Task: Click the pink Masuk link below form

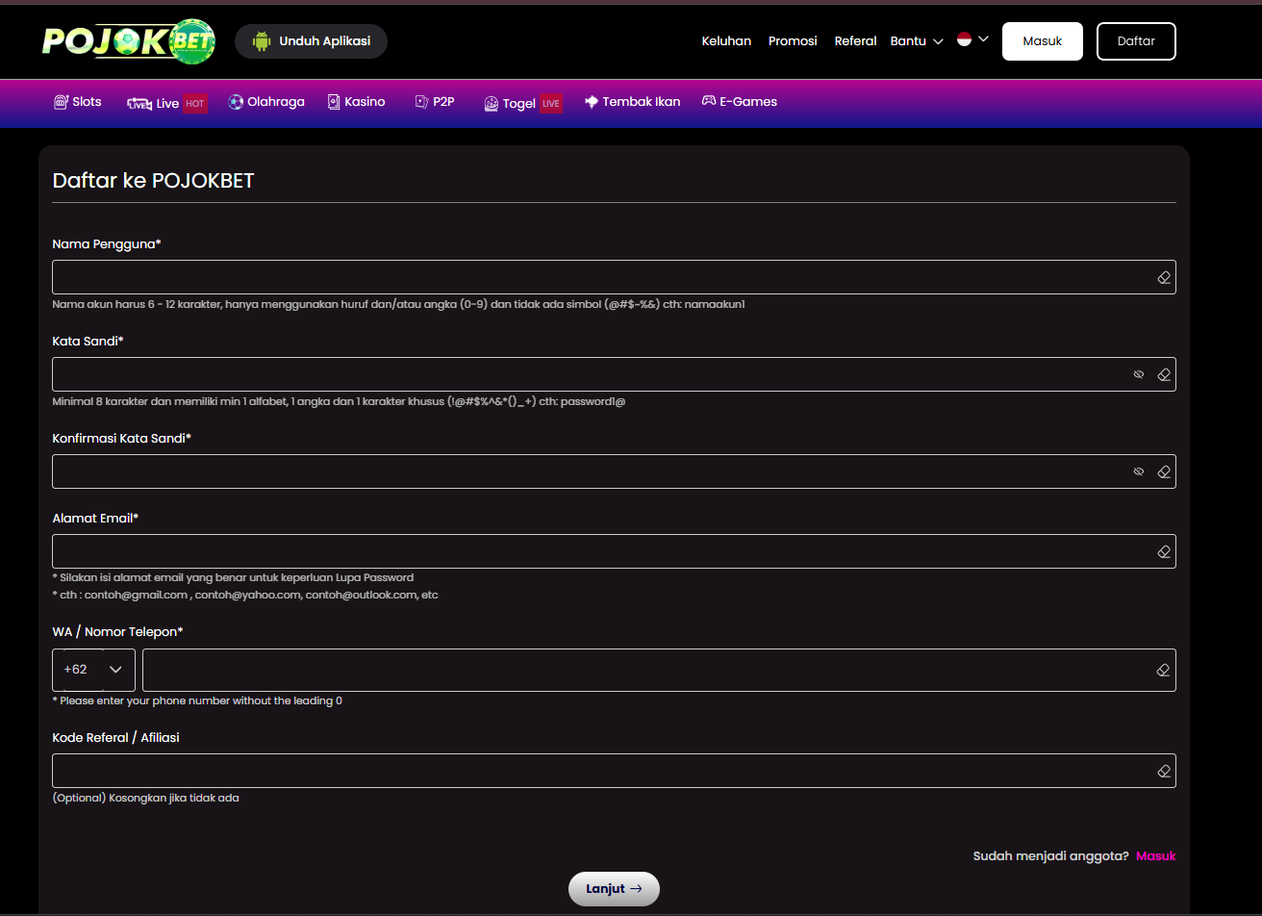Action: (x=1155, y=856)
